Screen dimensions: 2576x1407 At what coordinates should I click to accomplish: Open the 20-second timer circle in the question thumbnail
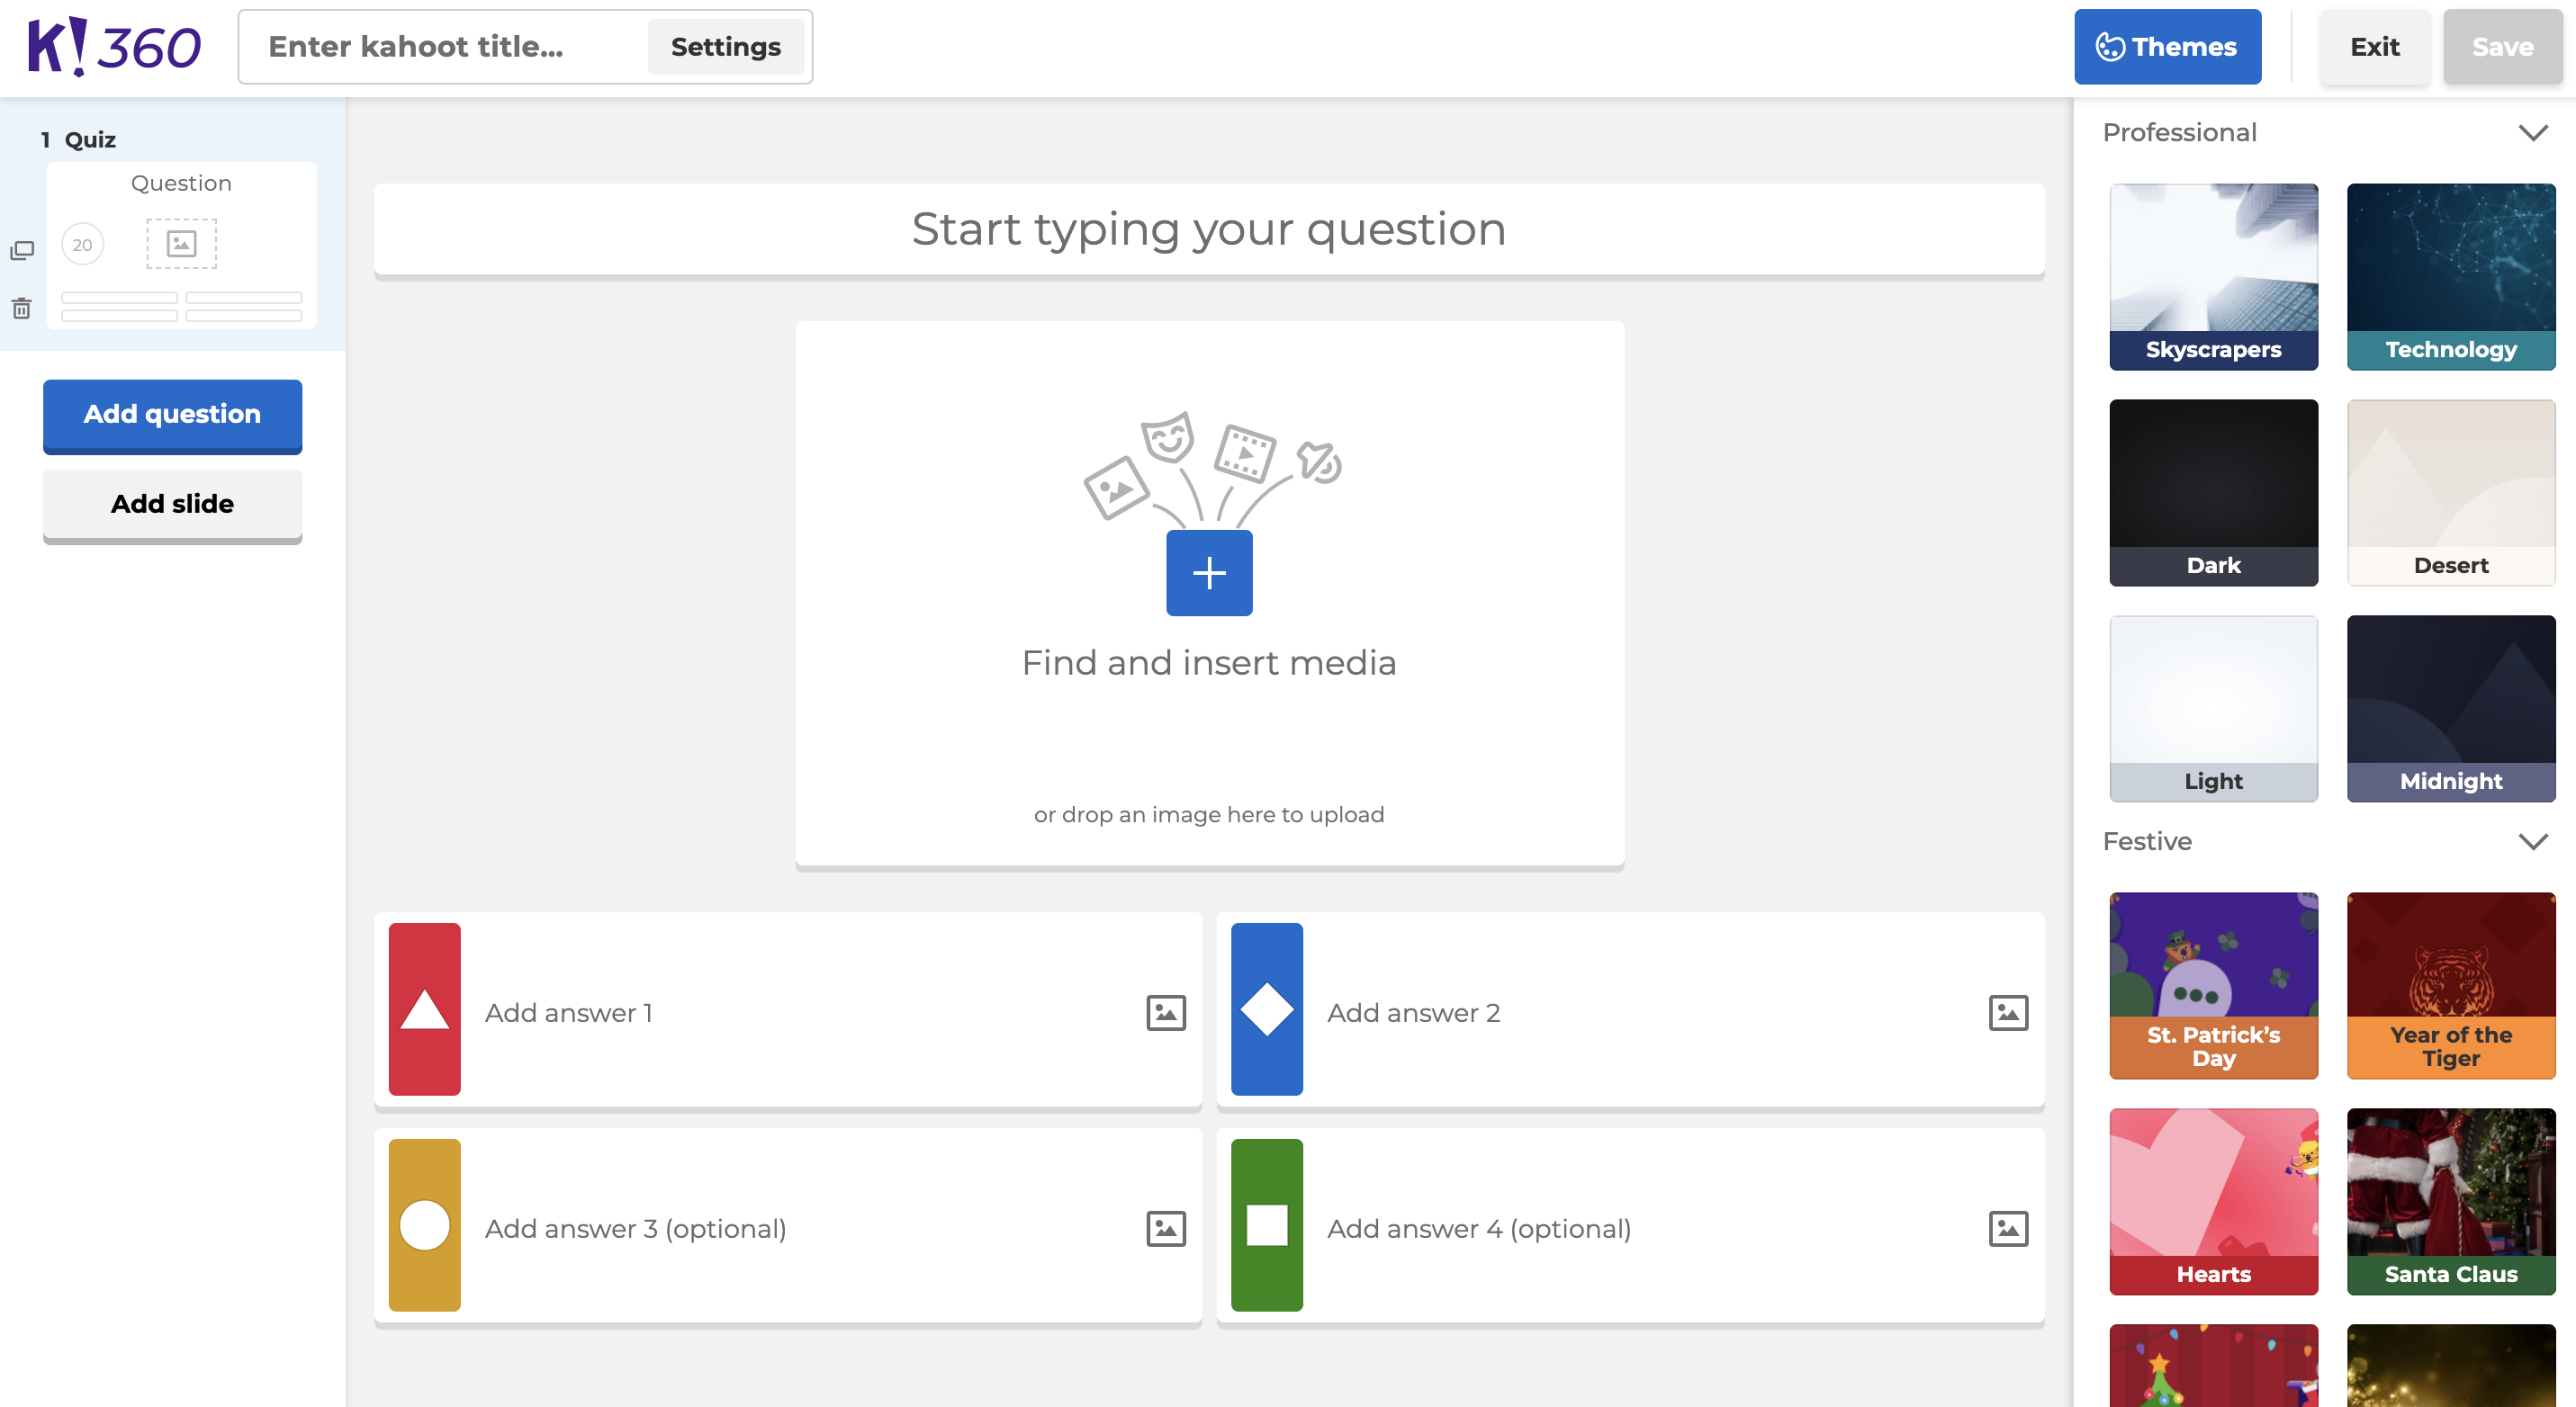82,245
